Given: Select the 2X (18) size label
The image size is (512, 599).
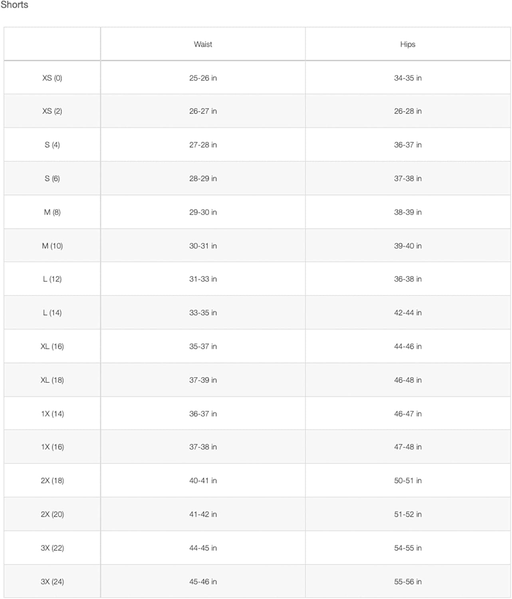Looking at the screenshot, I should point(52,480).
